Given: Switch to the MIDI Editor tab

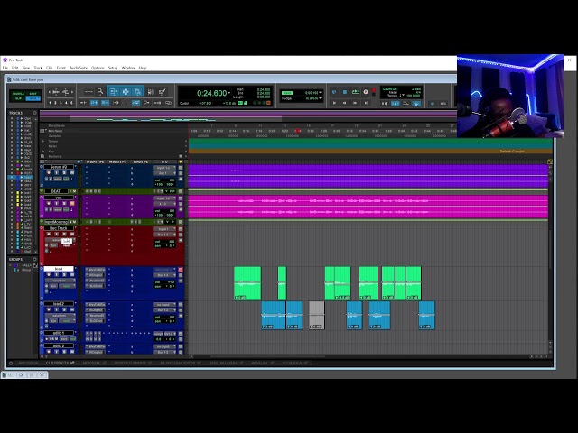Looking at the screenshot, I should [x=28, y=363].
